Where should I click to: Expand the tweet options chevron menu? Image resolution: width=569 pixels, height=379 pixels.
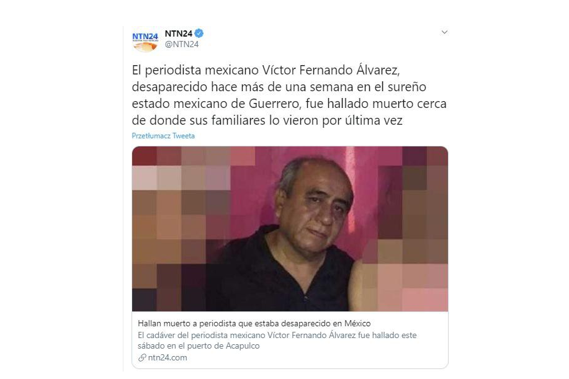tap(444, 32)
